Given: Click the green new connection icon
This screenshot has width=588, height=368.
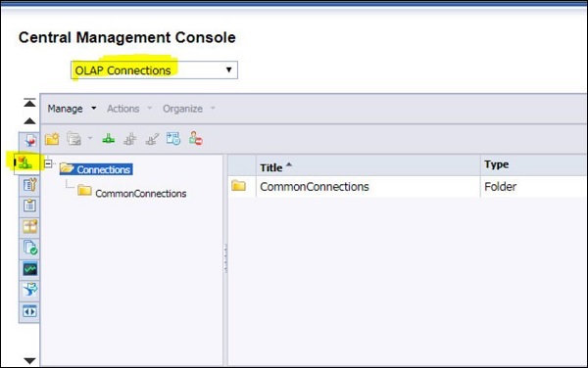Looking at the screenshot, I should coord(109,139).
